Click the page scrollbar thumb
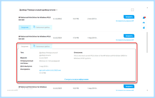 pos(147,42)
